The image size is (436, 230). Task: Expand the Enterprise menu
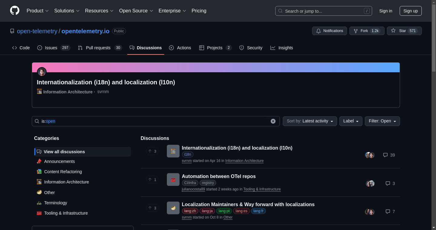pyautogui.click(x=172, y=11)
